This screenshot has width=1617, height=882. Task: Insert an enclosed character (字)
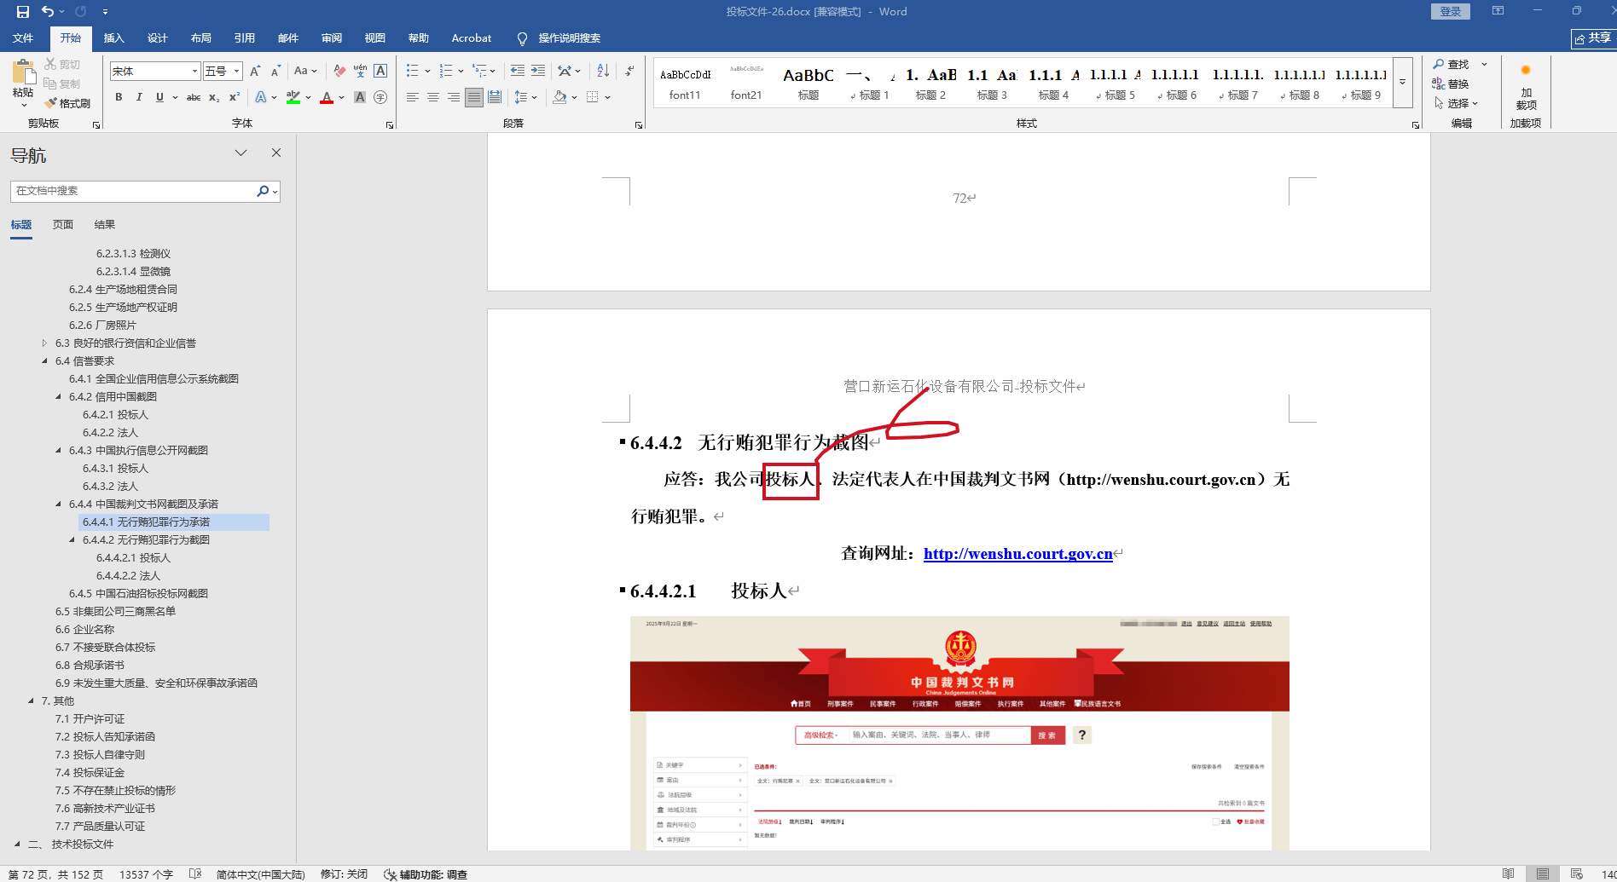380,97
